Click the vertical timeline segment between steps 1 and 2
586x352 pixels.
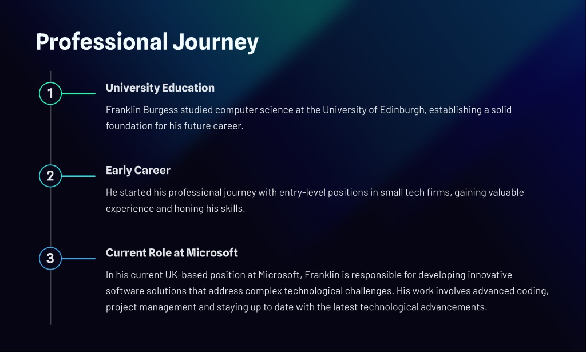point(50,135)
